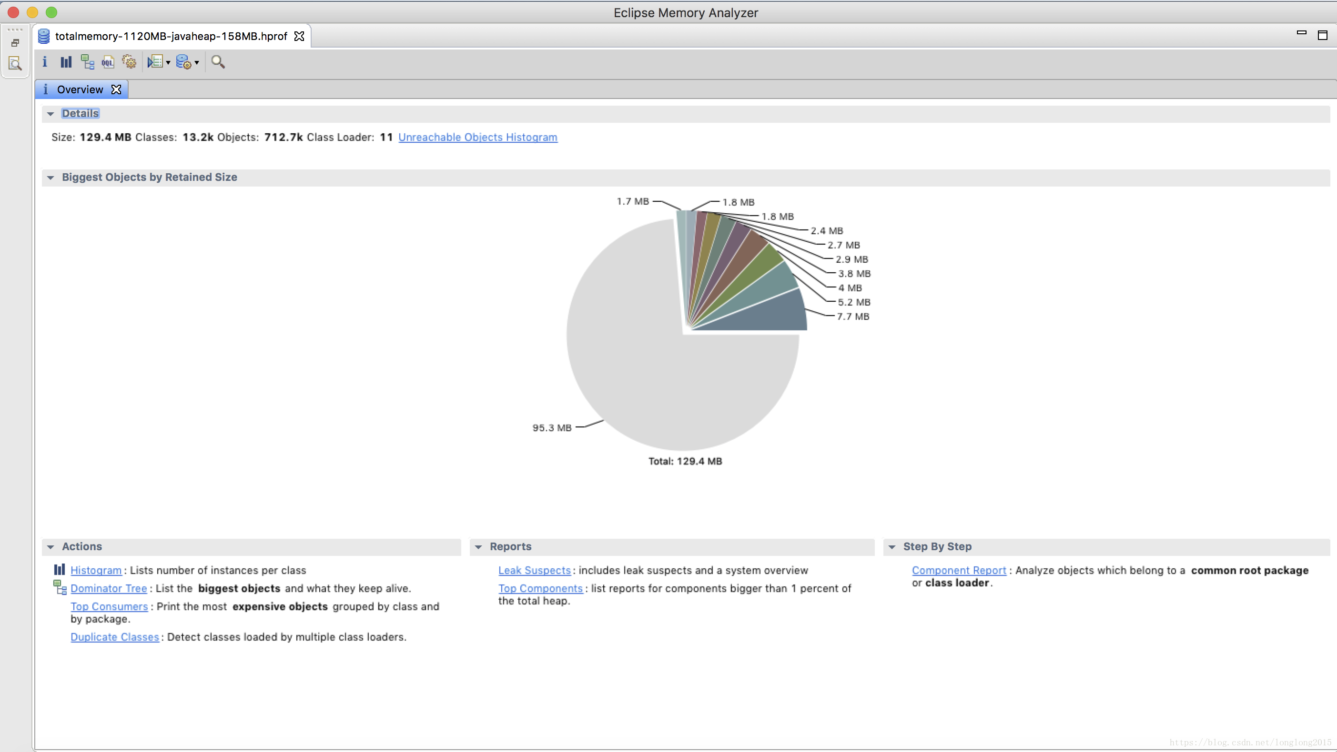Maximize the editor area view
The image size is (1337, 752).
[1323, 35]
